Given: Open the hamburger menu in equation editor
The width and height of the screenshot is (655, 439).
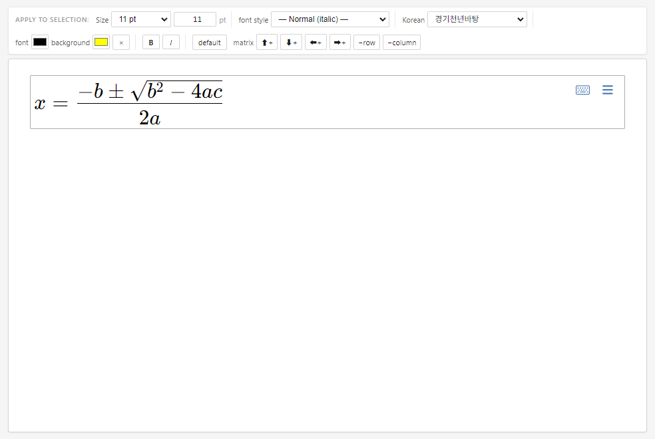Looking at the screenshot, I should tap(607, 90).
